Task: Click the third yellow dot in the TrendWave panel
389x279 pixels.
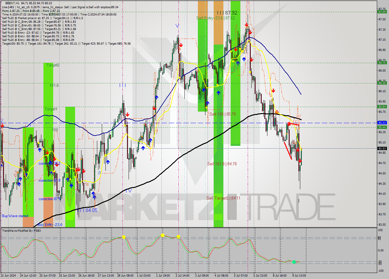Action: click(x=178, y=237)
